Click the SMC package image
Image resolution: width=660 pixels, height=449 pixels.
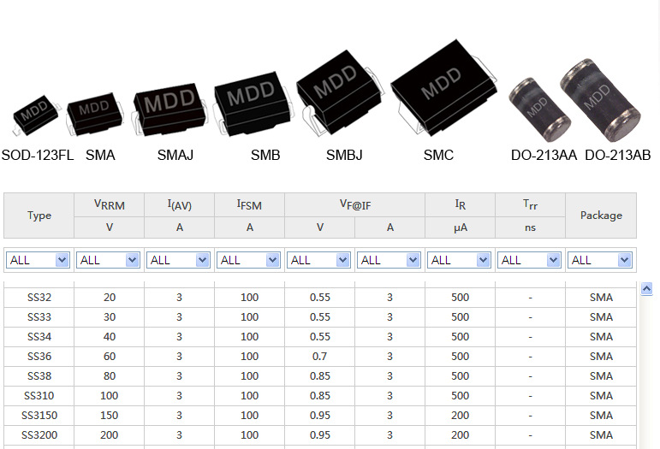(x=443, y=88)
